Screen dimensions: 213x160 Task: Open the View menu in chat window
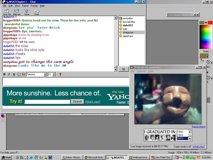pos(17,6)
